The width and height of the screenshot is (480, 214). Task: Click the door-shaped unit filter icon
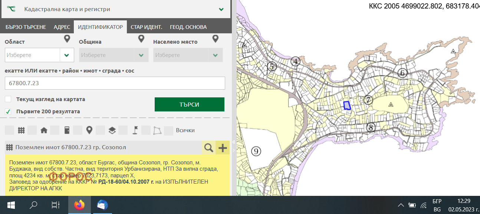click(67, 130)
